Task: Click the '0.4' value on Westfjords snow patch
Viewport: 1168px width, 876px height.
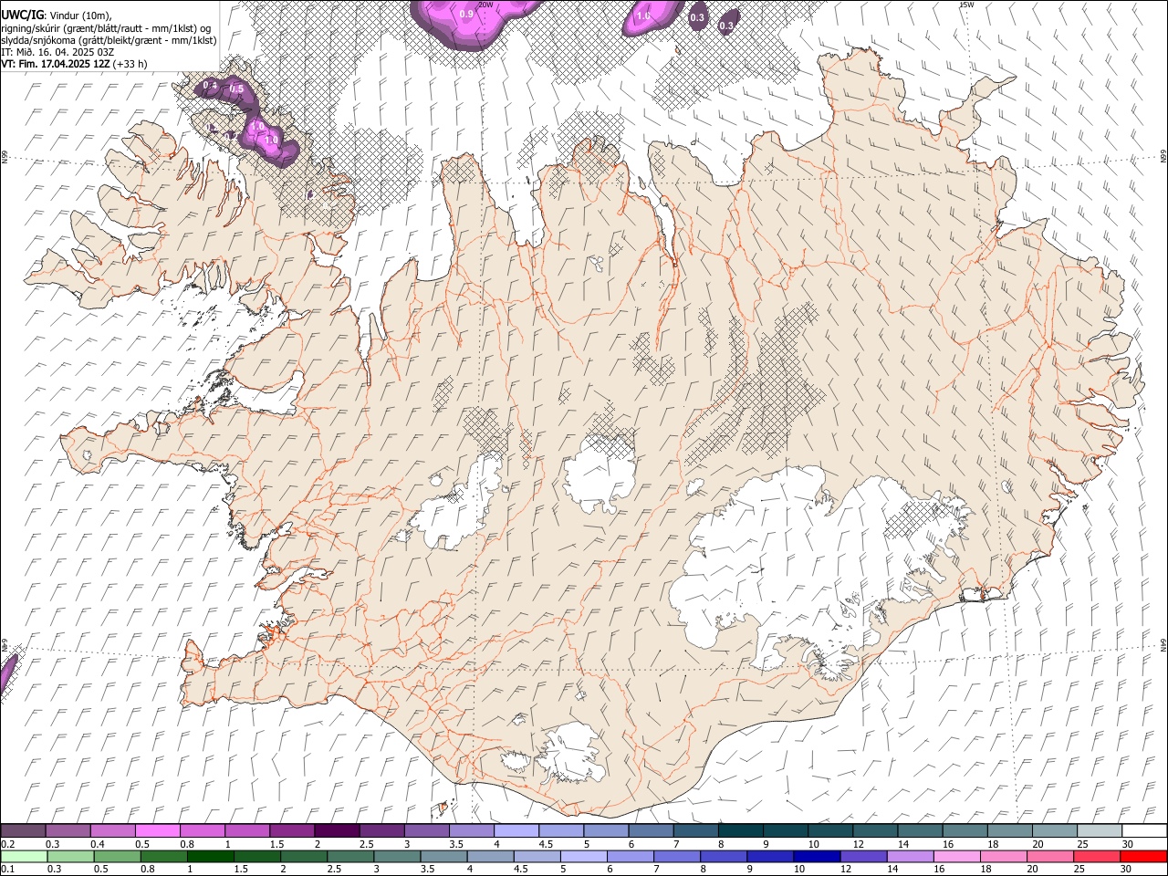Action: click(x=209, y=85)
